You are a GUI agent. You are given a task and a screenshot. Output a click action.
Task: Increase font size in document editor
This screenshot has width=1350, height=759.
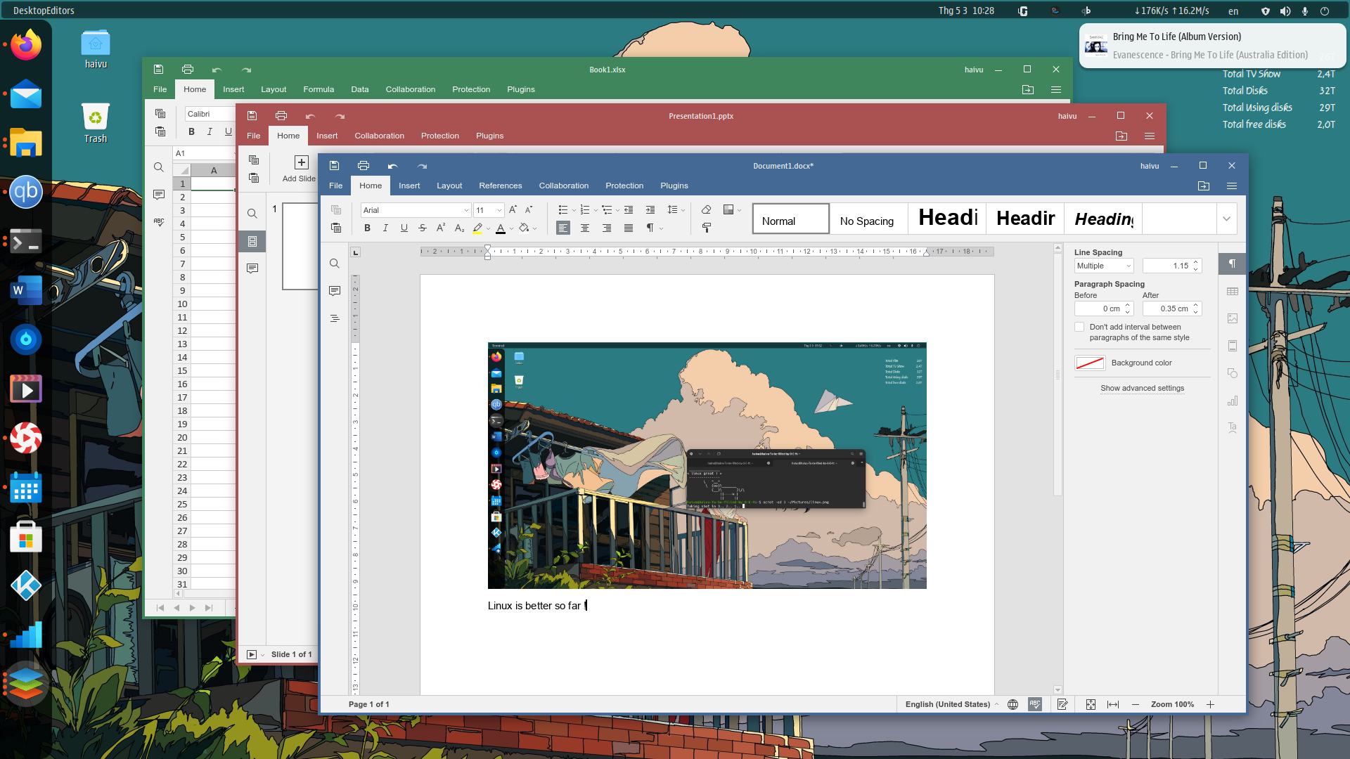(513, 209)
